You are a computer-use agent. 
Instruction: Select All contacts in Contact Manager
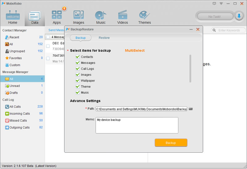(x=23, y=44)
